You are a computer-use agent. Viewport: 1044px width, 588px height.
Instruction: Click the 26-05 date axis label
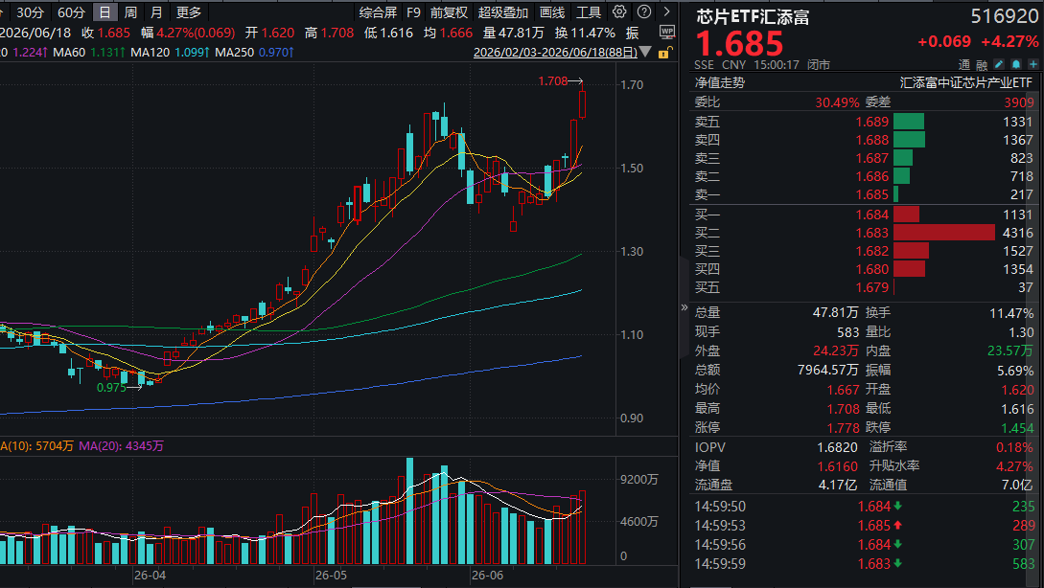click(x=331, y=576)
